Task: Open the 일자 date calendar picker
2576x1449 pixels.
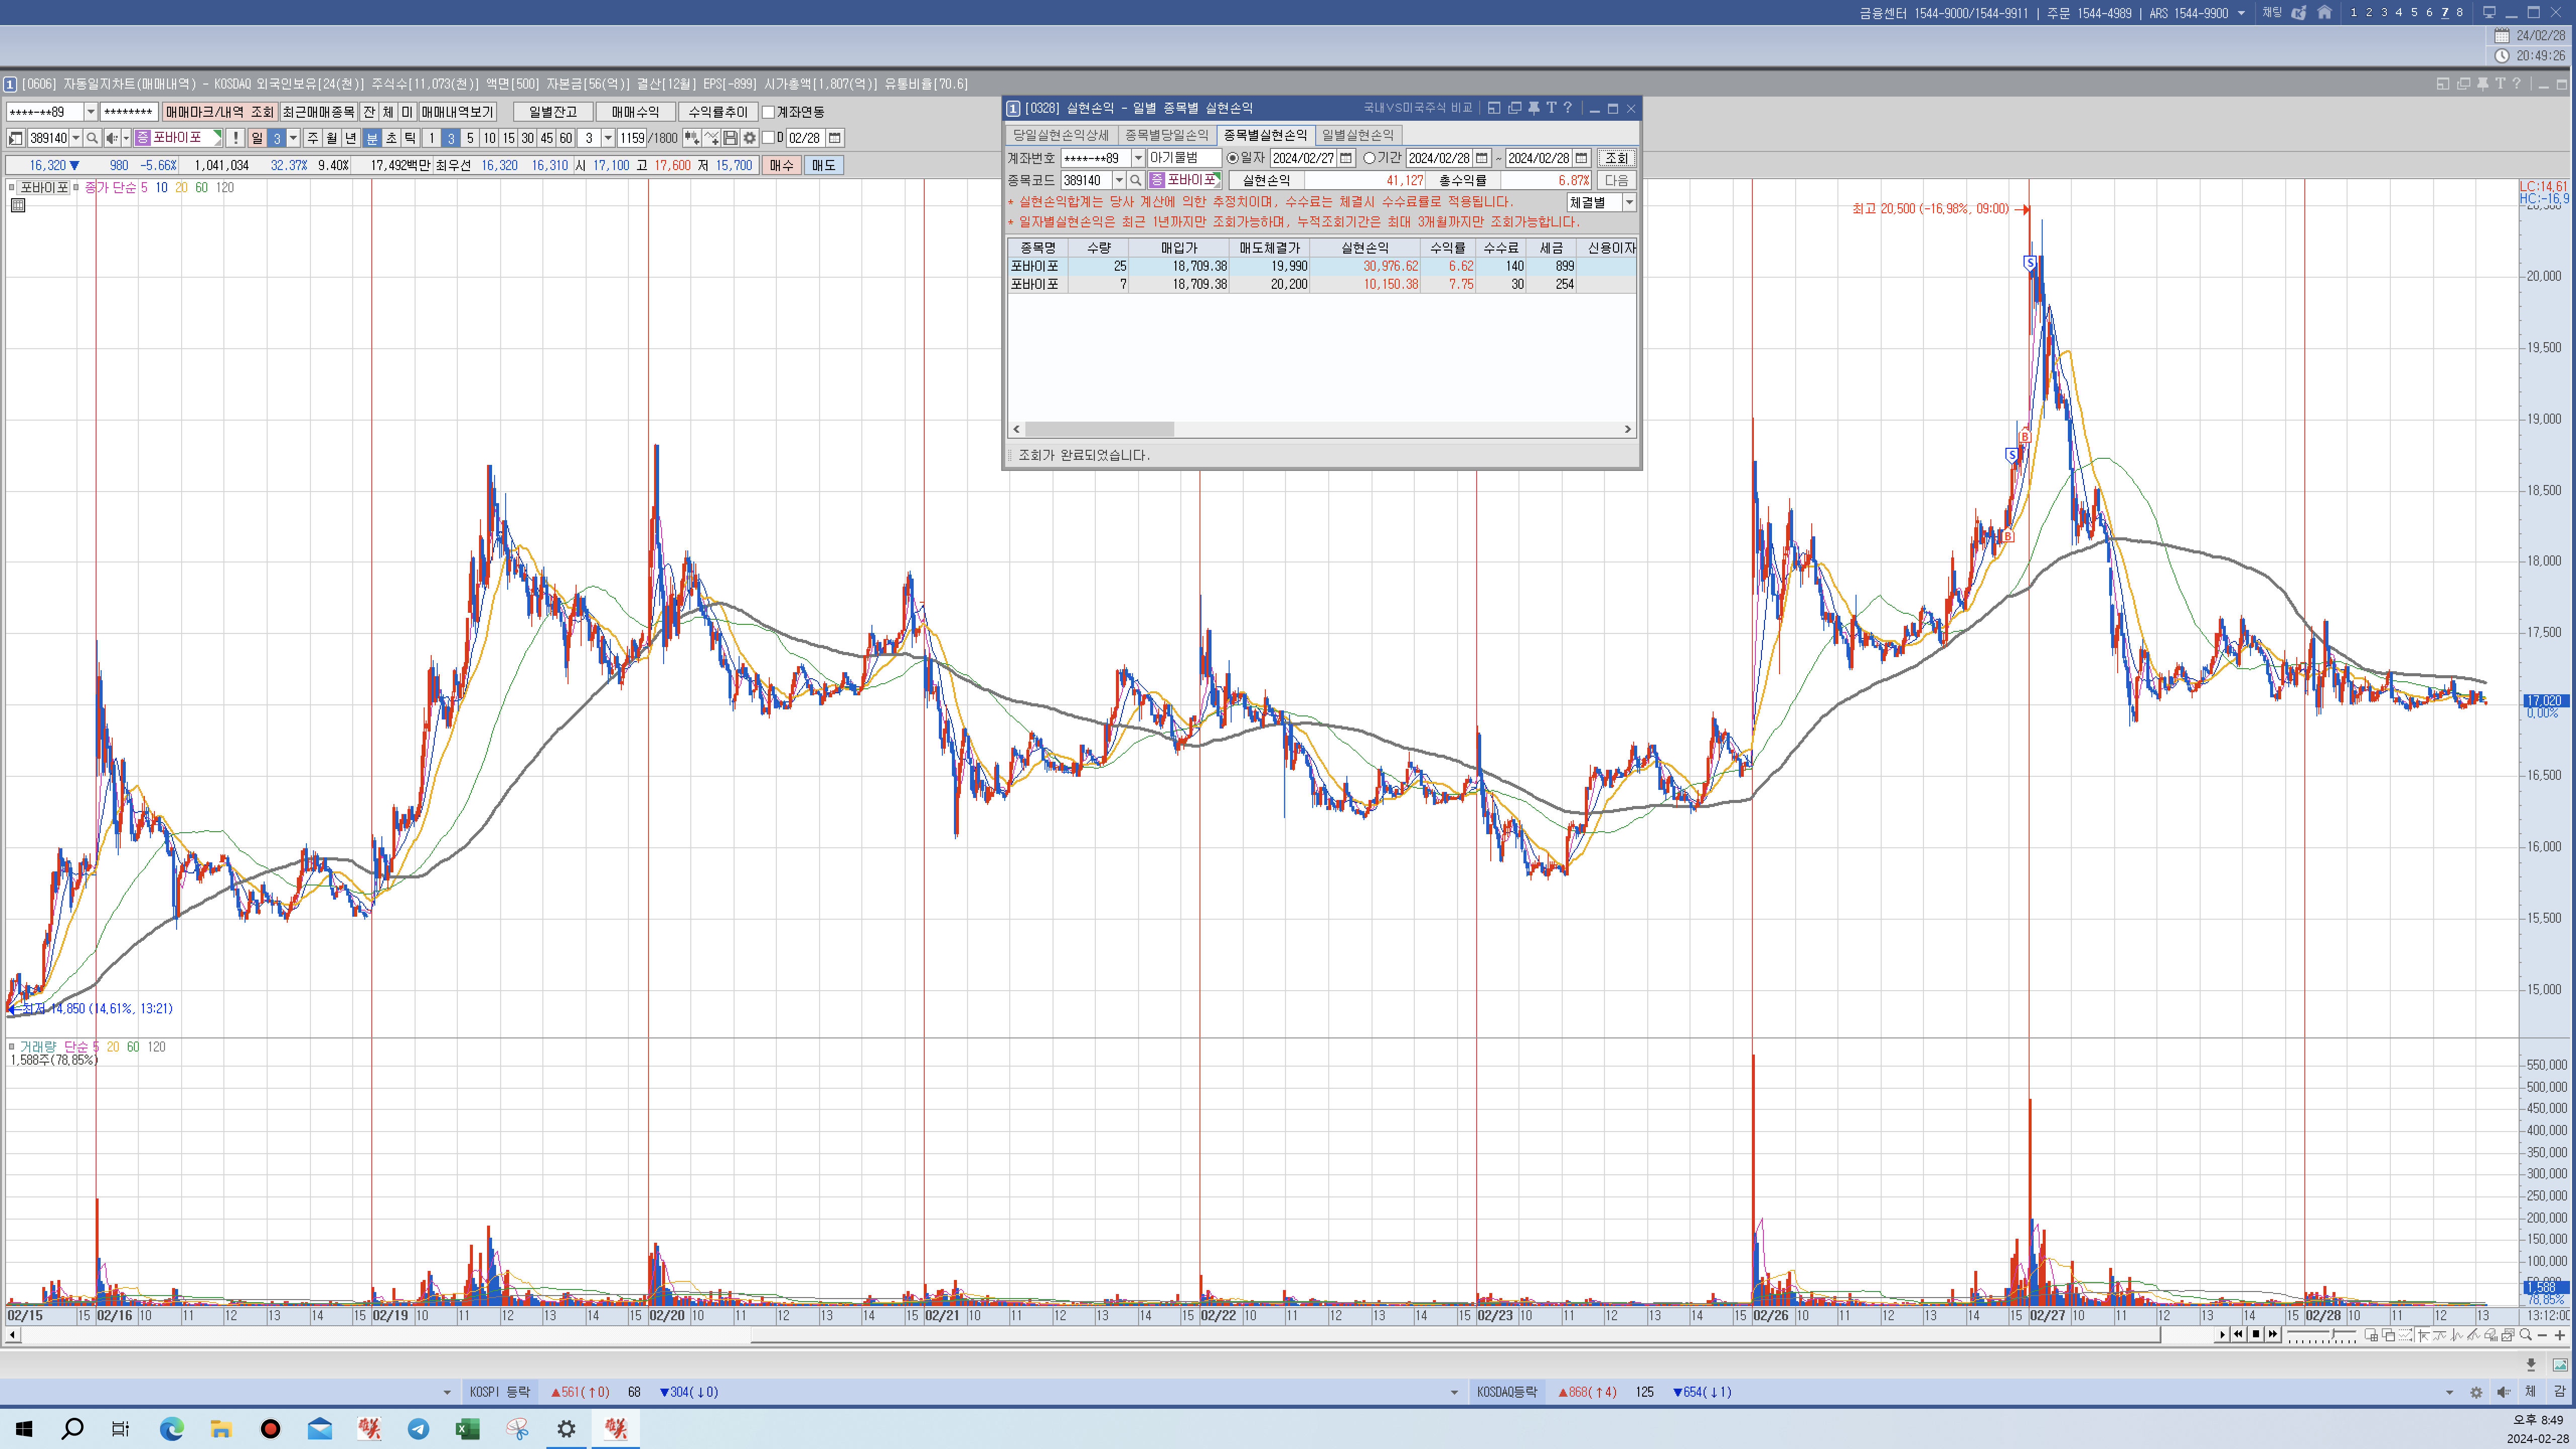Action: [1346, 158]
